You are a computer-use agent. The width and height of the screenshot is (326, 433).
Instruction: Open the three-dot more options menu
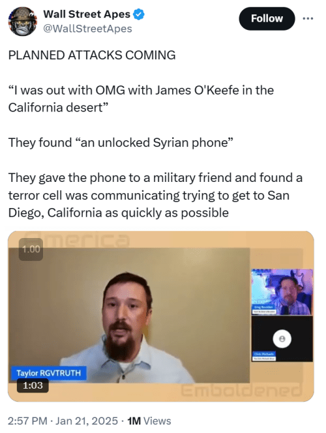click(x=308, y=18)
